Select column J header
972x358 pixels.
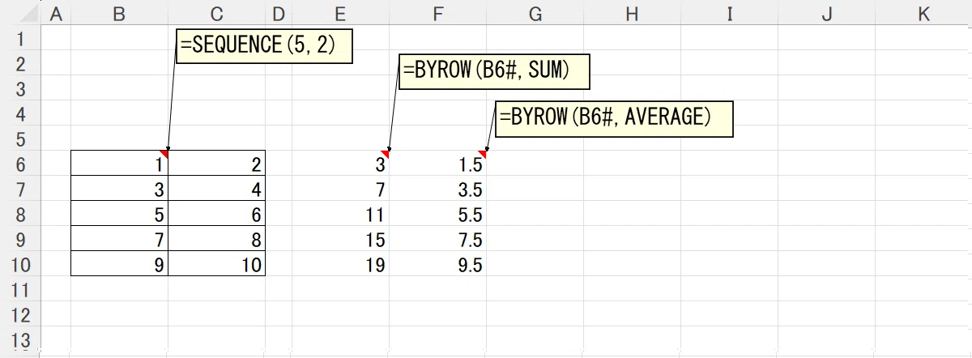click(827, 13)
